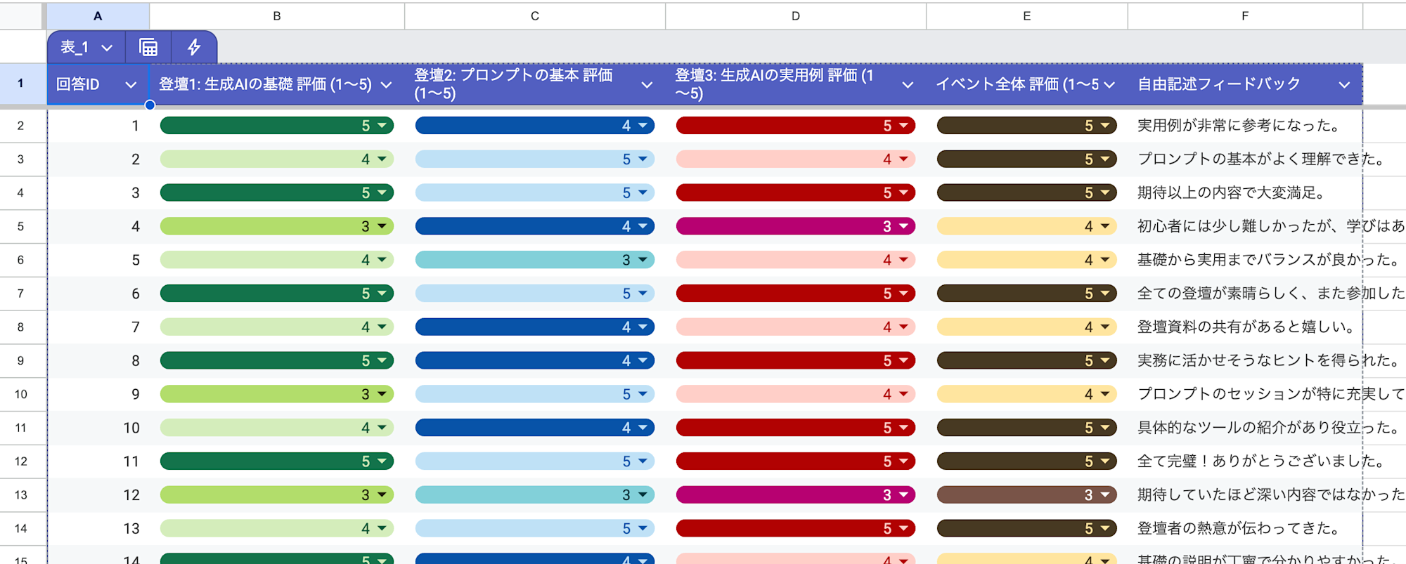Open the イベント全体 評価 column dropdown arrow

(1109, 85)
